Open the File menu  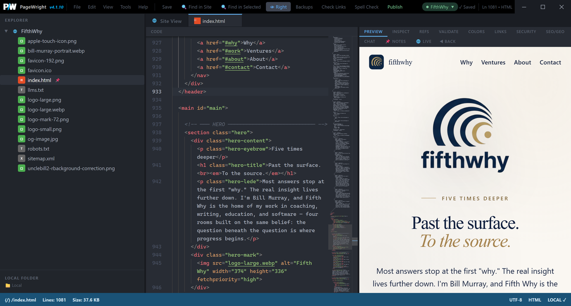coord(77,7)
